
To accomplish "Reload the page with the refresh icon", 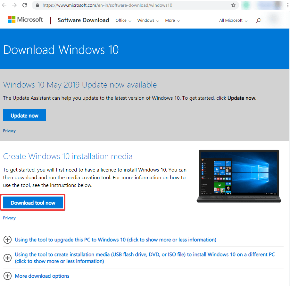I will click(x=25, y=5).
